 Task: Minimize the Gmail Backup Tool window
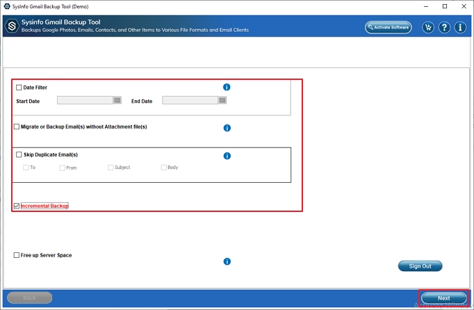[x=426, y=6]
